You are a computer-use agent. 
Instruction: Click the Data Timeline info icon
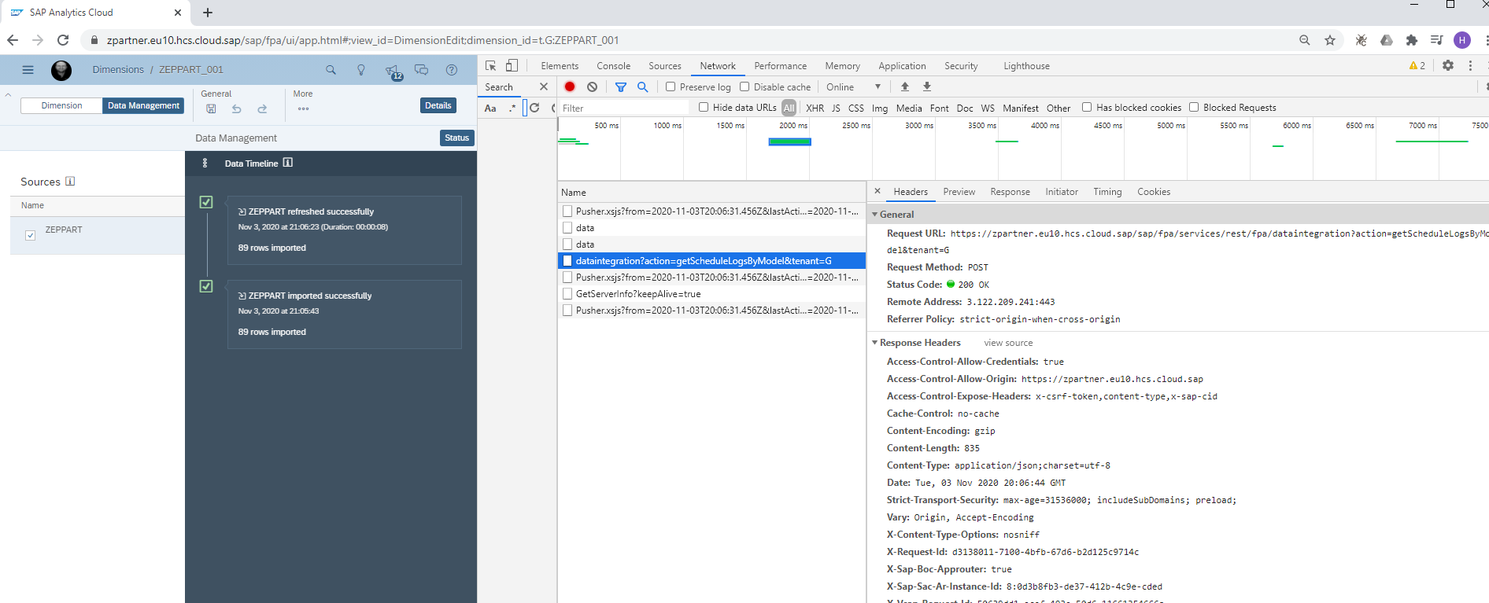click(x=288, y=163)
